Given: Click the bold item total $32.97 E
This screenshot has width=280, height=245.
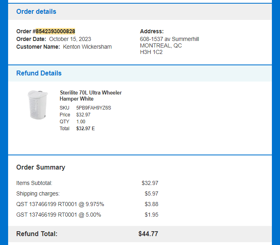Looking at the screenshot, I should 86,129.
